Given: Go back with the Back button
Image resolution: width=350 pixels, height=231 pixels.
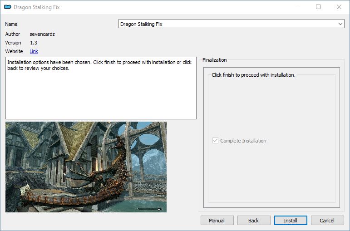Looking at the screenshot, I should click(x=254, y=221).
